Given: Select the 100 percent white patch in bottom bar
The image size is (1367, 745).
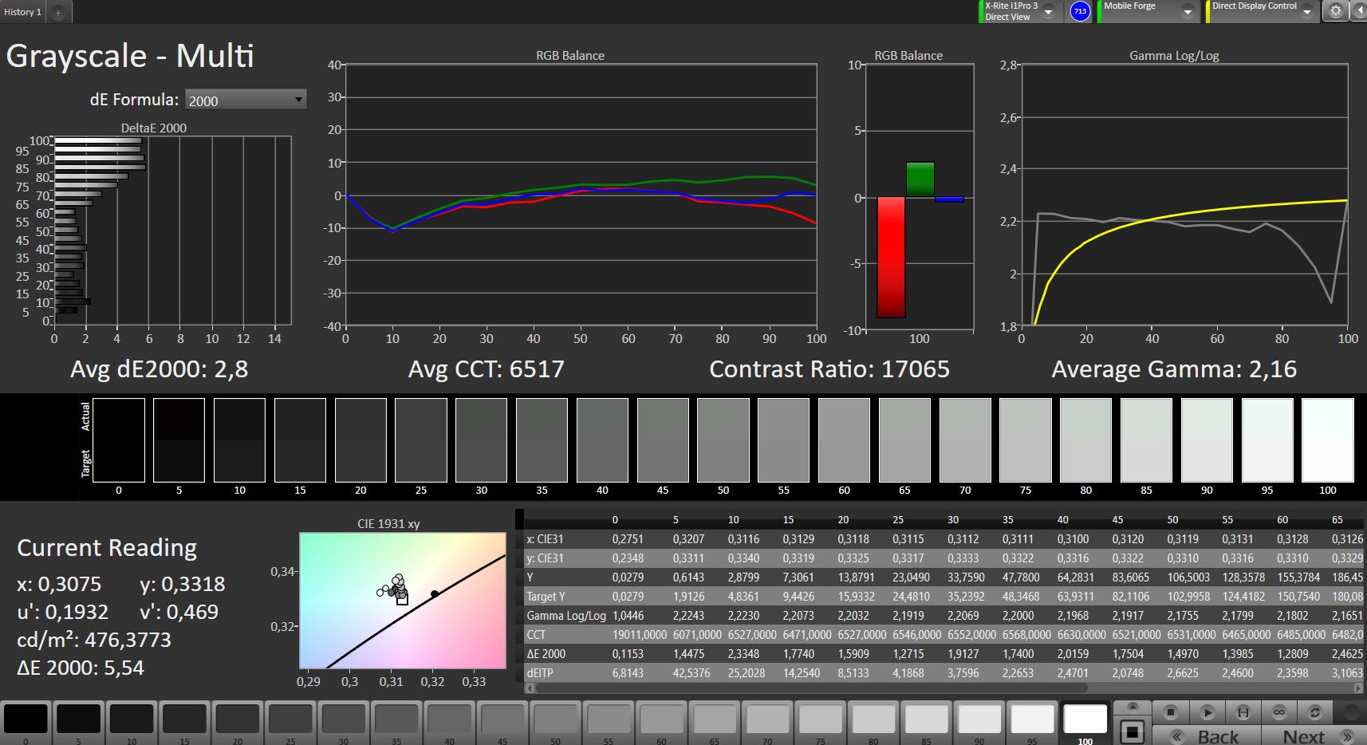Looking at the screenshot, I should click(x=1085, y=722).
